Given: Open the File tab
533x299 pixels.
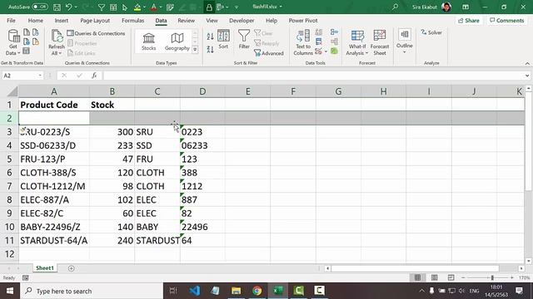Looking at the screenshot, I should (x=11, y=20).
